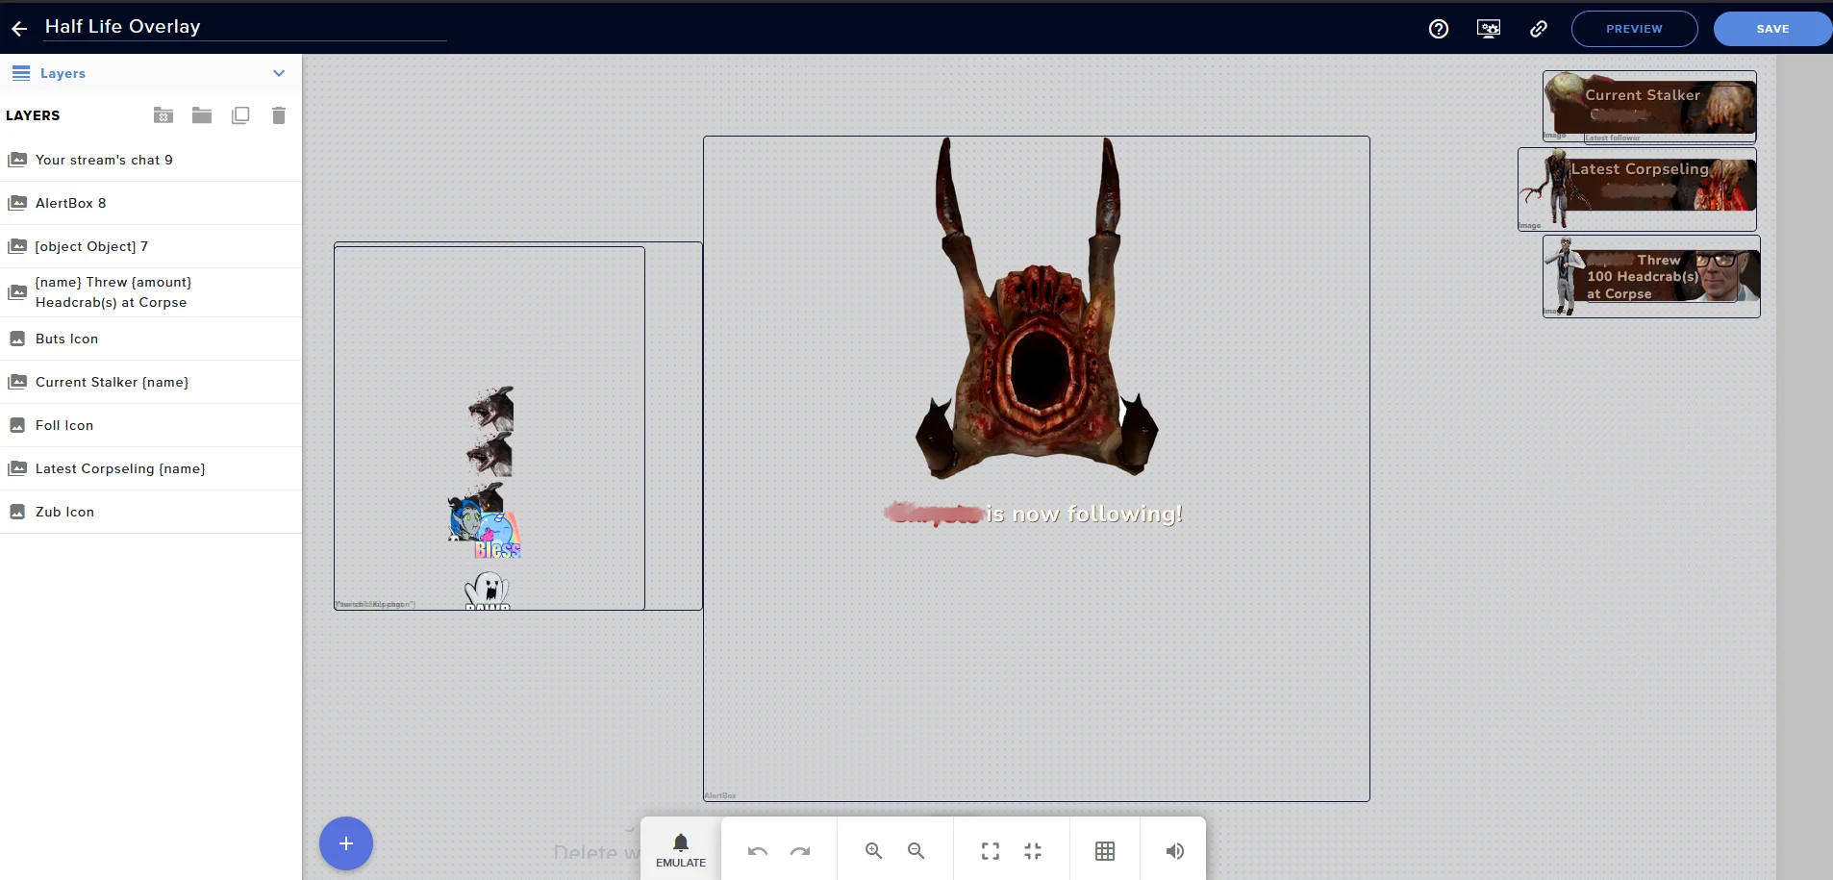Viewport: 1833px width, 880px height.
Task: Select the Current Stalker widget on canvas
Action: point(1649,106)
